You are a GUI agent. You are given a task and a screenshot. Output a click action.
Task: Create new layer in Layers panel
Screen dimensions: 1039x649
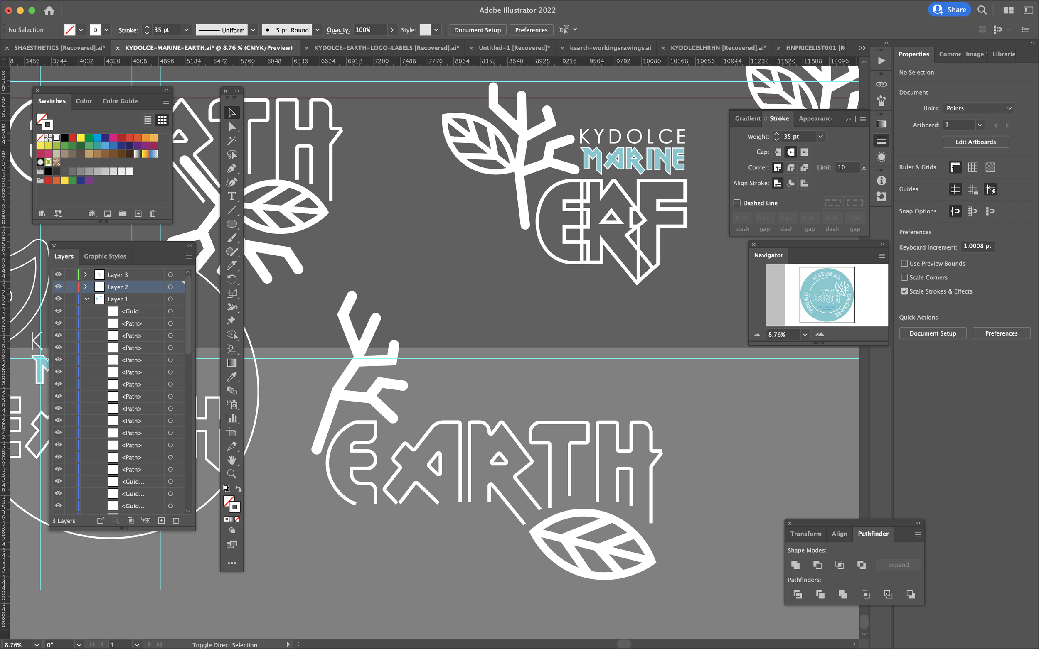(162, 520)
